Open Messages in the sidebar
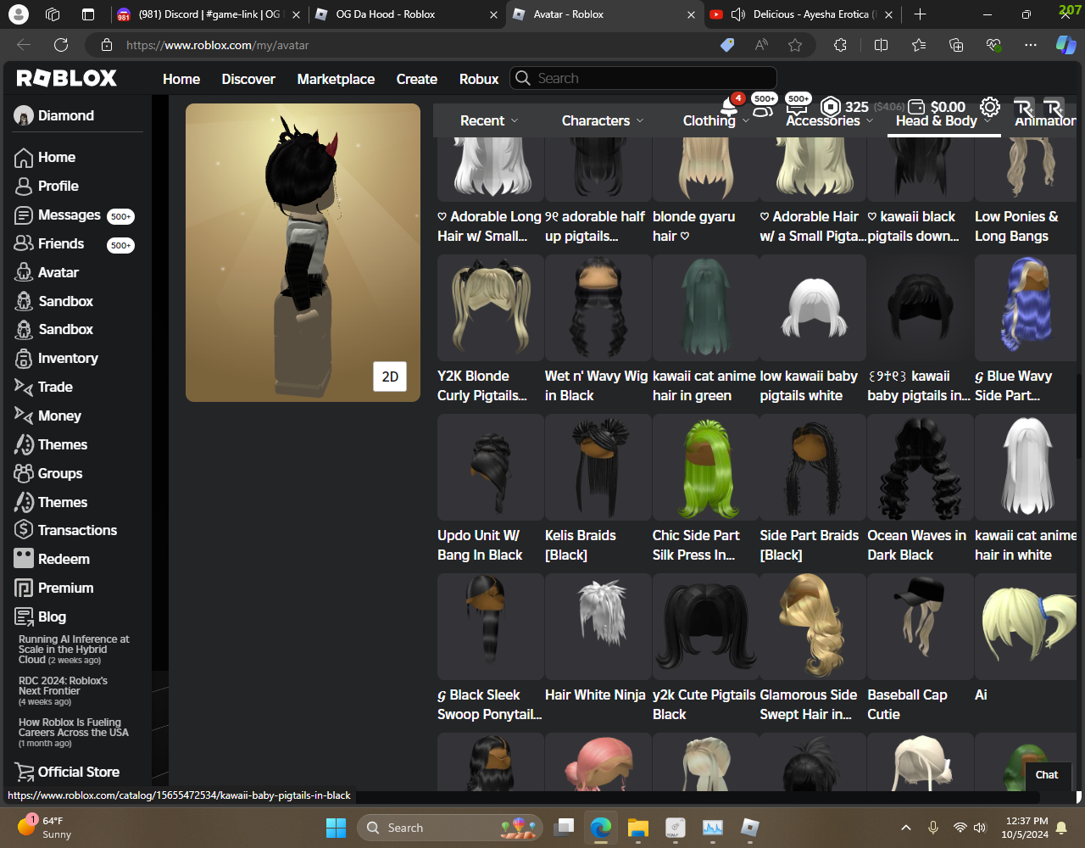 (69, 215)
